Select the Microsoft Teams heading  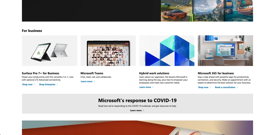click(92, 73)
